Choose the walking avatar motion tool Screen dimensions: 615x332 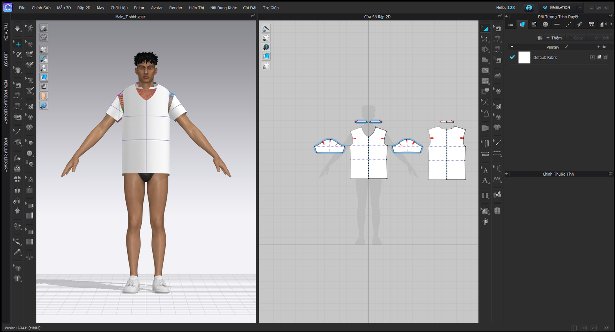(x=30, y=28)
